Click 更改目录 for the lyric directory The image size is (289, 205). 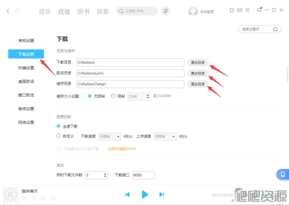(198, 73)
